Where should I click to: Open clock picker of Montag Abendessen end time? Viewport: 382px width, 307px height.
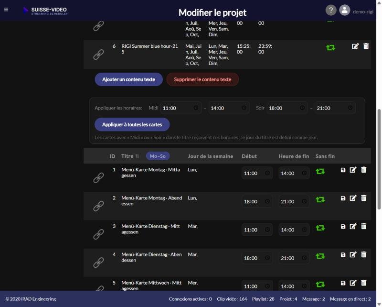(304, 201)
